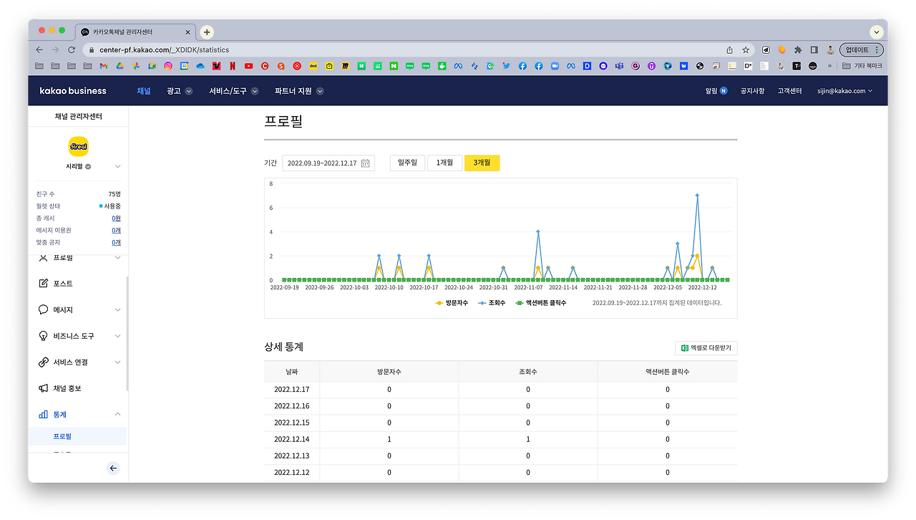Open the 메시지 이용권 0개 link
This screenshot has height=520, width=916.
[x=116, y=231]
